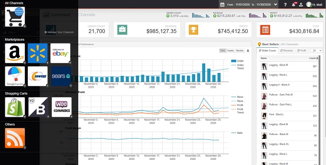Select the WooCommerce cart channel

(62, 107)
